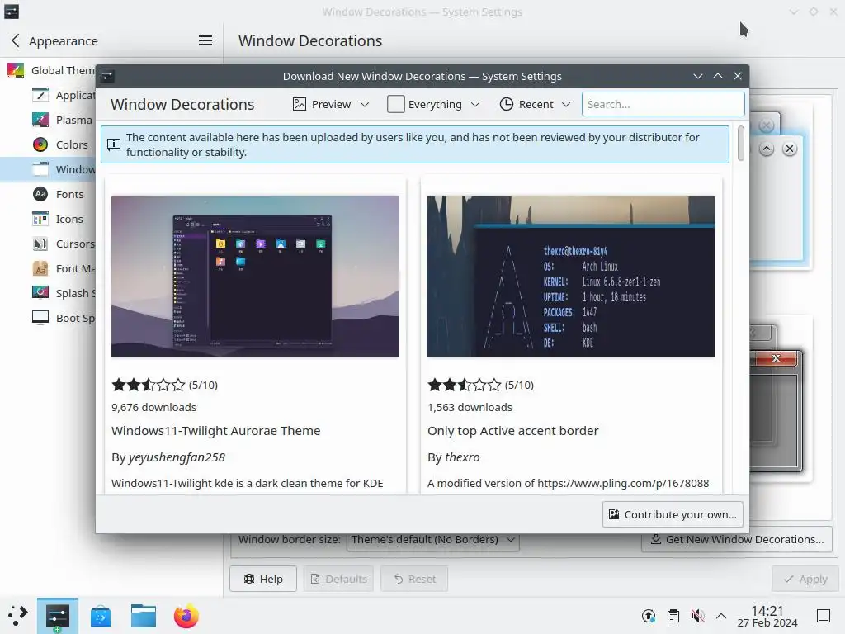
Task: Click the Apply button
Action: 805,579
